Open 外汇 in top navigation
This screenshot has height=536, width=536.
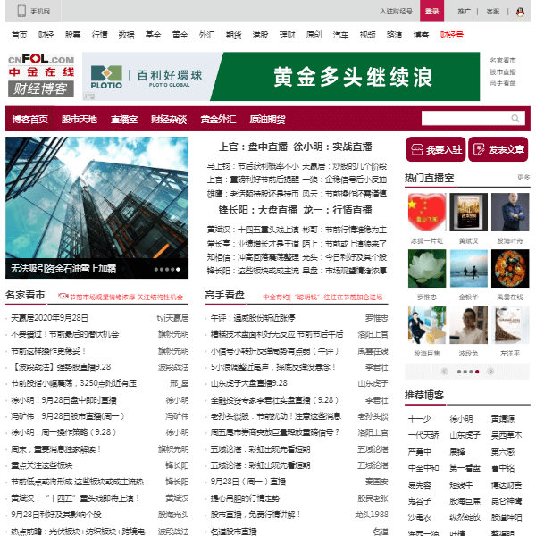tap(206, 35)
